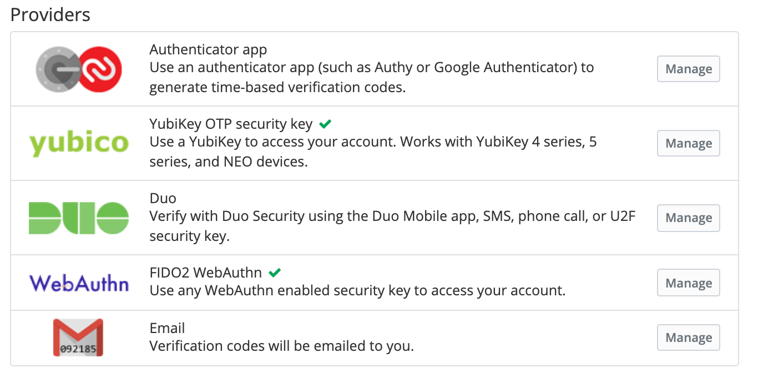This screenshot has height=383, width=758.
Task: Click the Google Authenticator gray logo icon
Action: click(x=58, y=69)
